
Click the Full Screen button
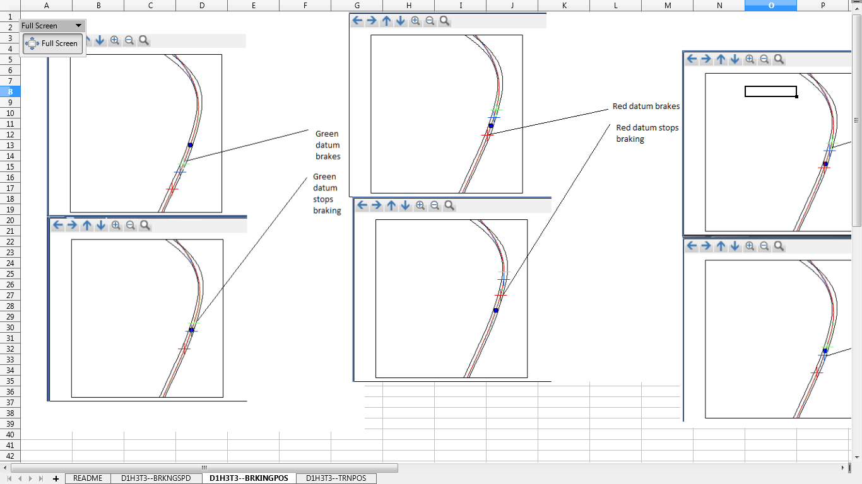point(53,43)
